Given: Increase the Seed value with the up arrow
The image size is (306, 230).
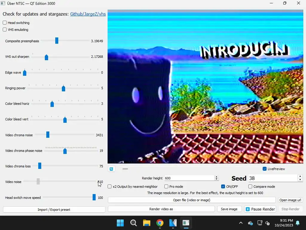Looking at the screenshot, I should click(x=300, y=176).
